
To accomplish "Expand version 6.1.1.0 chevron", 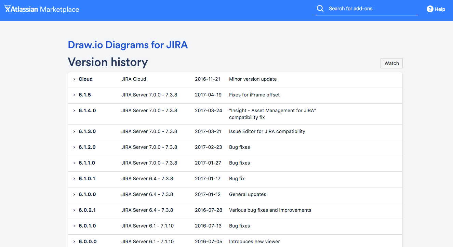I will (x=74, y=163).
